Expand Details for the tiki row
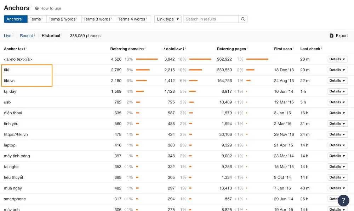 point(337,70)
